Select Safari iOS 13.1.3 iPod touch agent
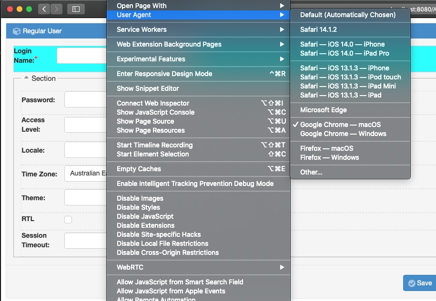 point(350,77)
